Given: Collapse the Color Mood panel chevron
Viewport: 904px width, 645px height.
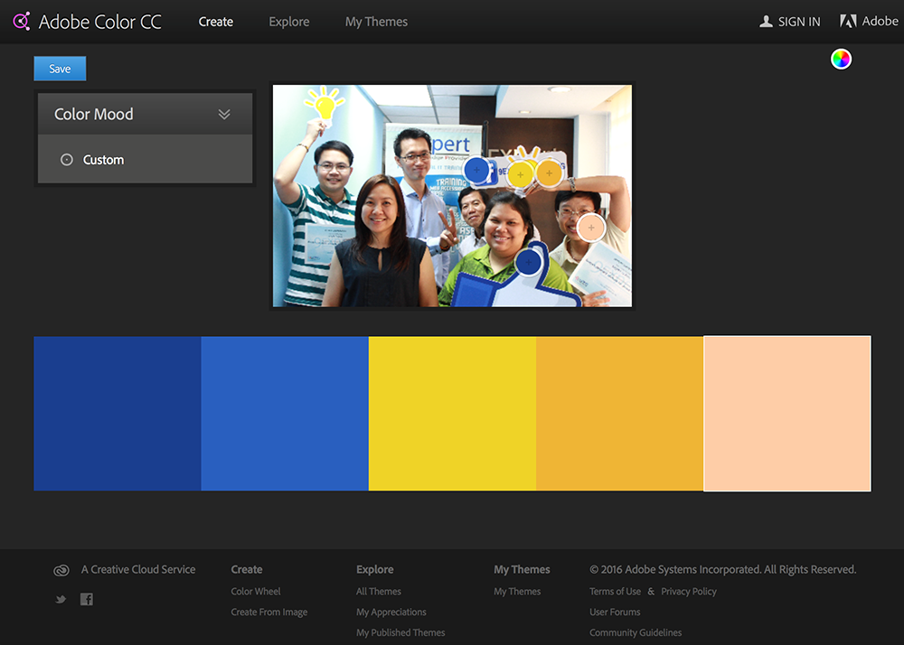Looking at the screenshot, I should (x=225, y=114).
